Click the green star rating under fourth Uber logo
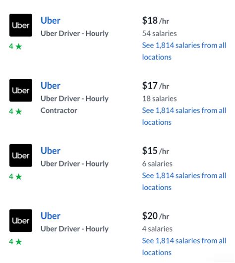The image size is (235, 263). coord(15,242)
